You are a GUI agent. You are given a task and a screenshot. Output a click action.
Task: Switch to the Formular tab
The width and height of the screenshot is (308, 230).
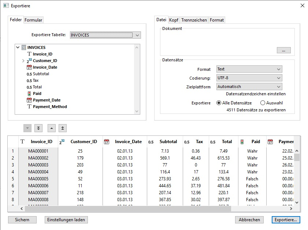[x=33, y=20]
